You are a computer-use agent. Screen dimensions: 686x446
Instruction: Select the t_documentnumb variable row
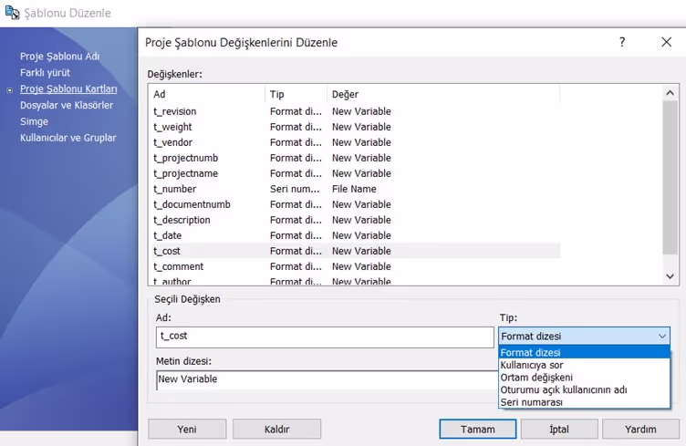pos(355,204)
